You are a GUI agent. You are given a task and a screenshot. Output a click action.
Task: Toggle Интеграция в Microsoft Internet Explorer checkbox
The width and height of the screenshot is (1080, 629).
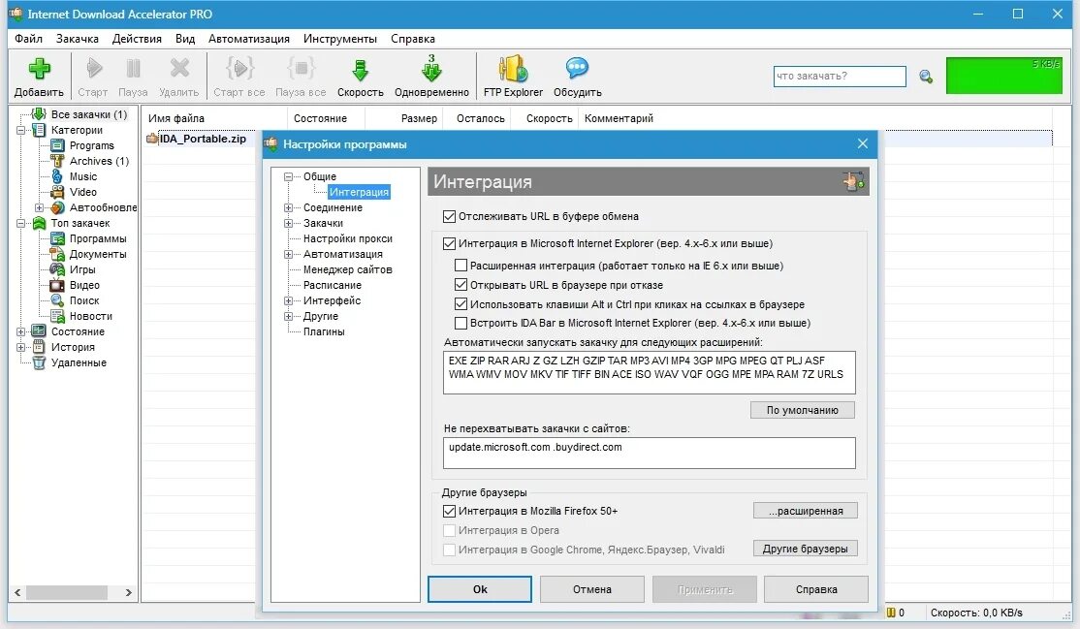(x=449, y=243)
